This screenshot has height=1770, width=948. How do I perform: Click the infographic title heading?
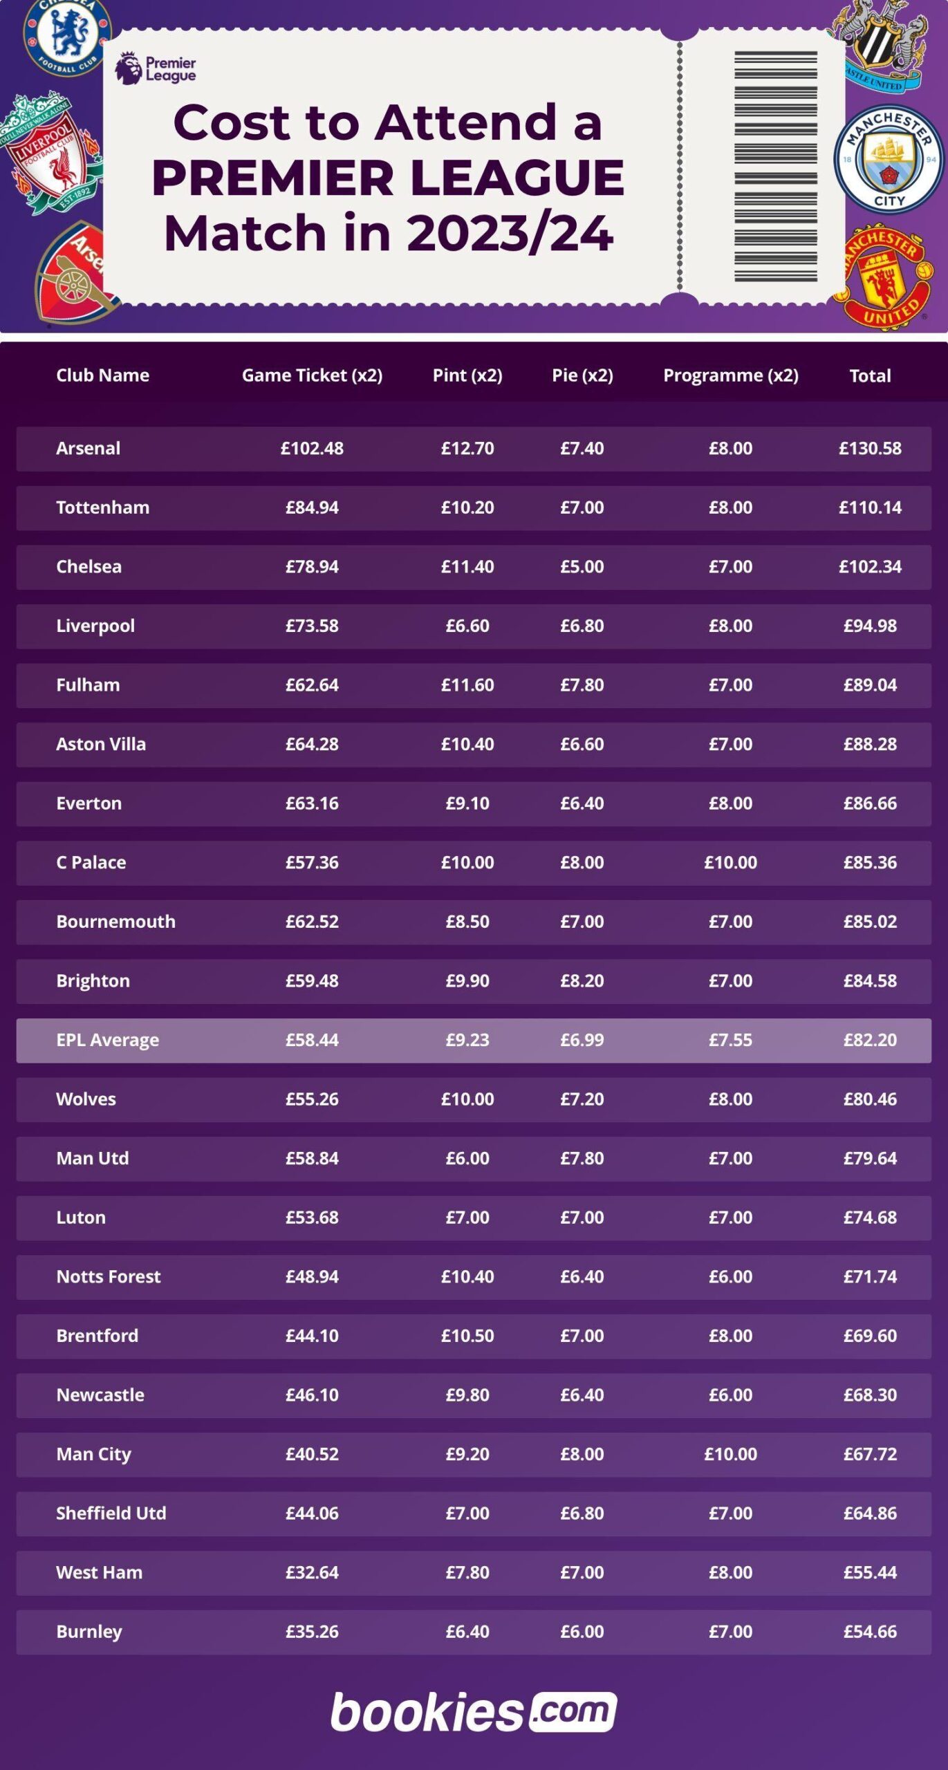388,178
